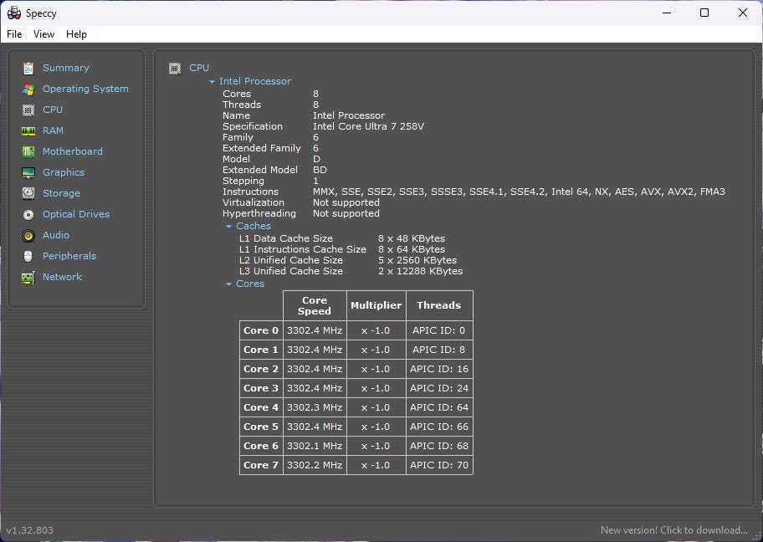
Task: Open the Optical Drives section
Action: click(76, 214)
